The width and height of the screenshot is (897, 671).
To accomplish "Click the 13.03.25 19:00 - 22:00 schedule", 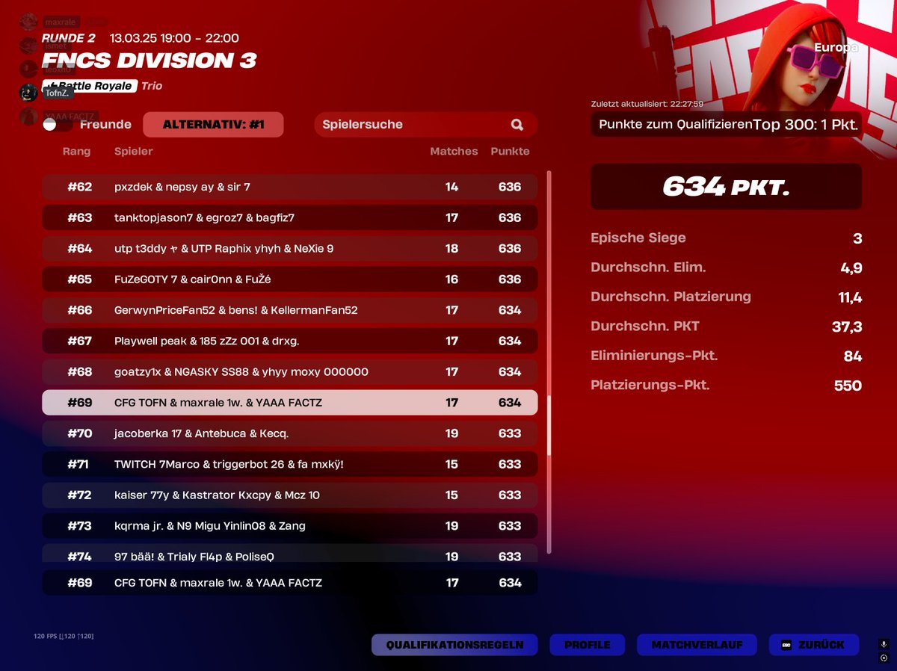I will point(174,37).
